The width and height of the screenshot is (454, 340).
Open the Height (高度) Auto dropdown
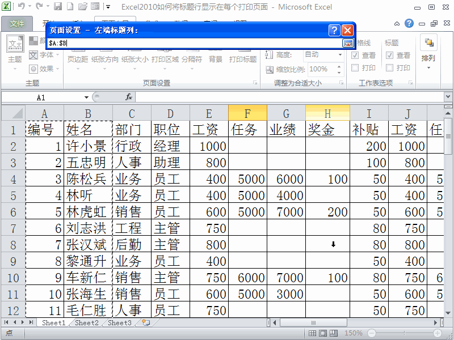pyautogui.click(x=340, y=54)
